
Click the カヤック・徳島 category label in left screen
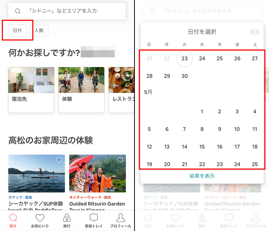[x=20, y=197]
